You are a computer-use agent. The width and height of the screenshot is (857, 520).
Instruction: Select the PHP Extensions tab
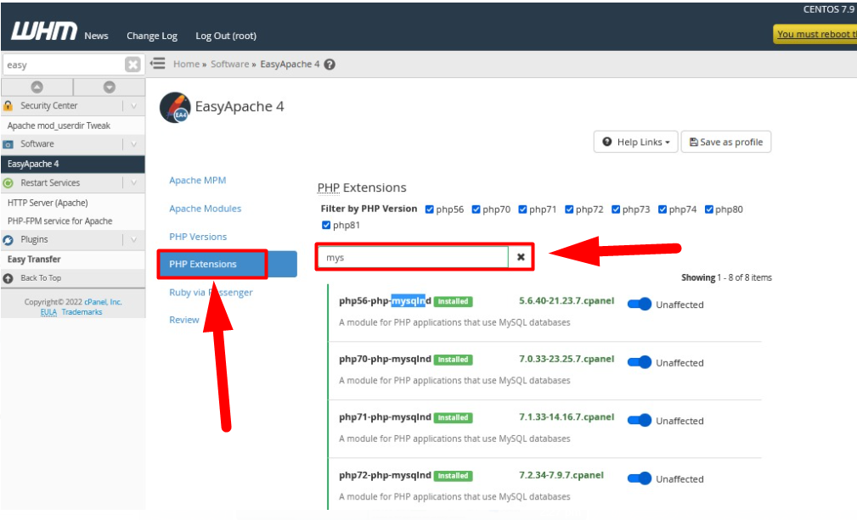click(227, 264)
